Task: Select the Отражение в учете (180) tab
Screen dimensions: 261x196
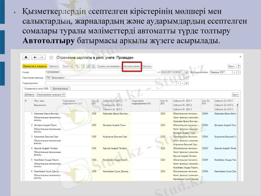Action: point(36,89)
